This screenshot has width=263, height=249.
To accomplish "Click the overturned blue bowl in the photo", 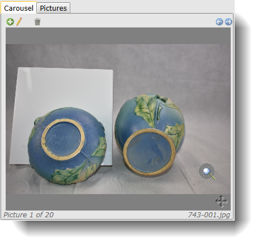I will [67, 145].
